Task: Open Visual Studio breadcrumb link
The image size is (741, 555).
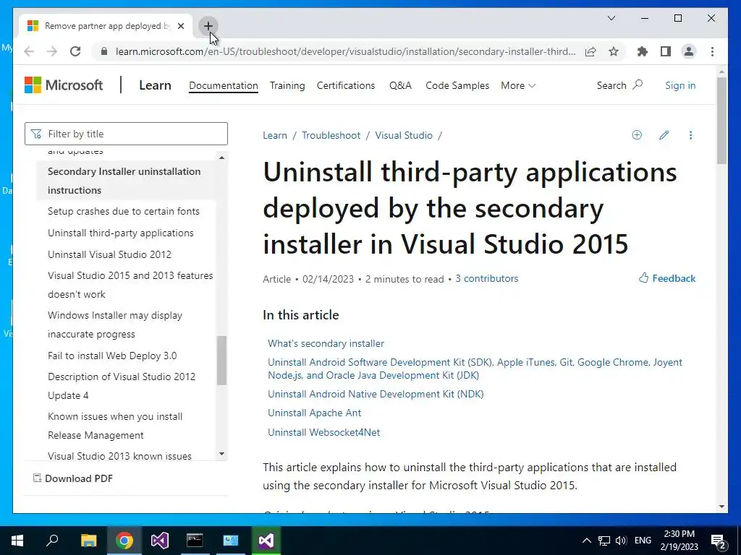Action: click(404, 135)
